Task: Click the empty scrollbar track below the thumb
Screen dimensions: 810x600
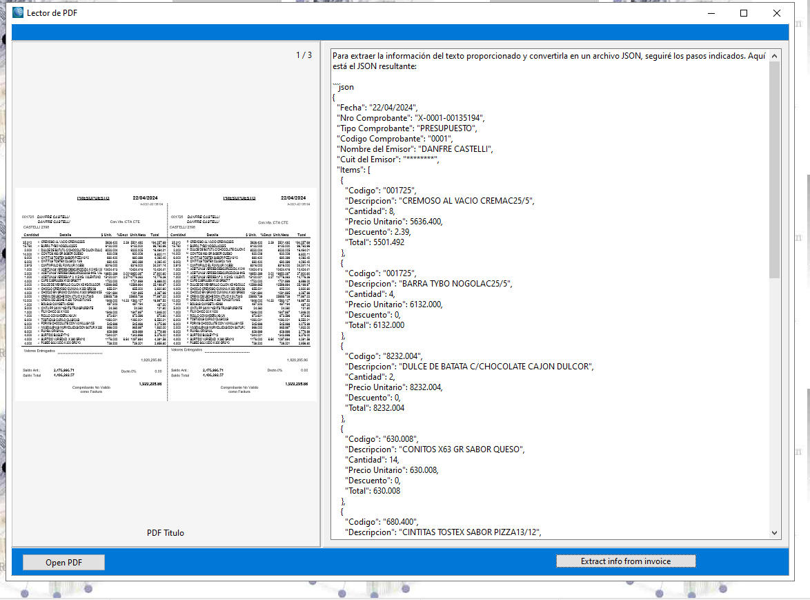Action: [x=775, y=400]
